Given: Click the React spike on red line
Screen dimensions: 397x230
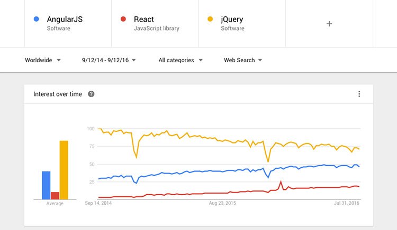Looking at the screenshot, I should tap(281, 181).
